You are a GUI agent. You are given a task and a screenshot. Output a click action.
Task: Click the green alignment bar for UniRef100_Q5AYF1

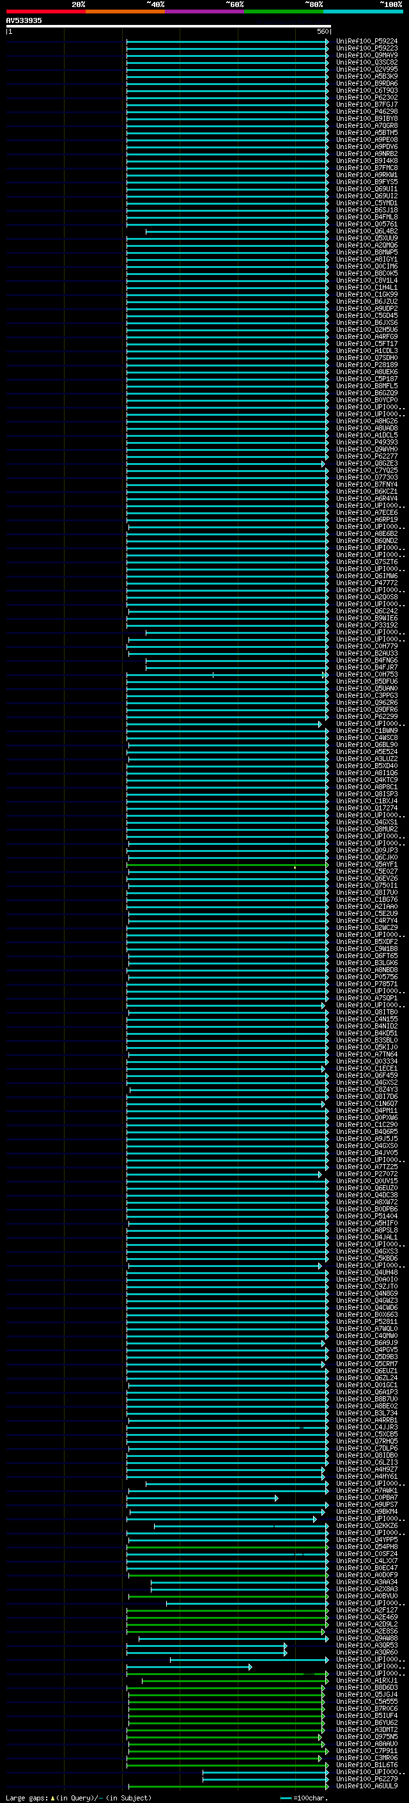tap(228, 865)
